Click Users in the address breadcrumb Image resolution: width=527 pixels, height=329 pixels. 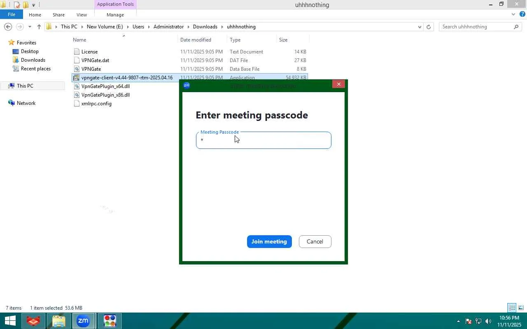[138, 27]
